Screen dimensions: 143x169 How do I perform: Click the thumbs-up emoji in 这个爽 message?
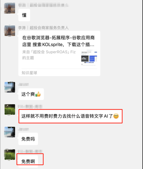pyautogui.click(x=38, y=94)
